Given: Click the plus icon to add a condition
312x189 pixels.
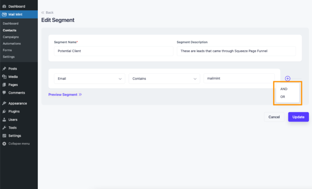Looking at the screenshot, I should click(x=288, y=79).
